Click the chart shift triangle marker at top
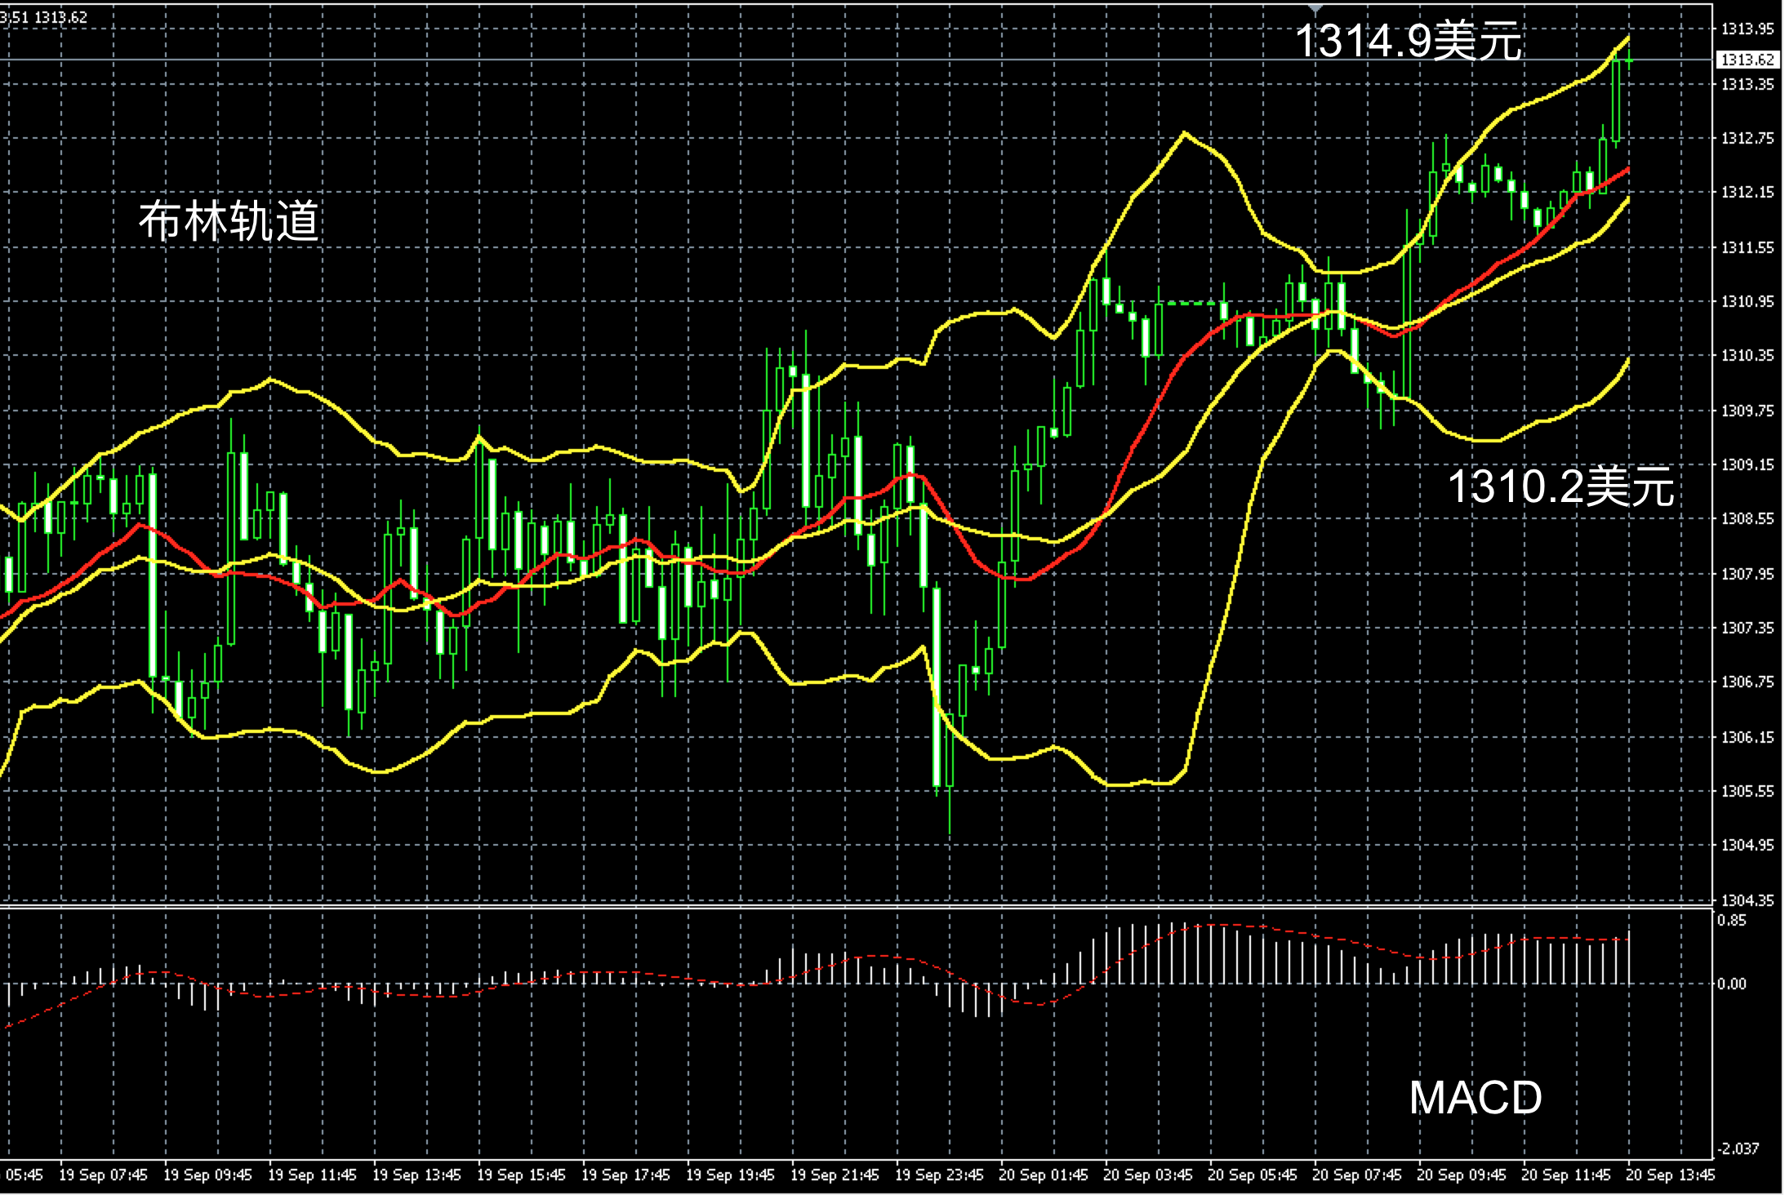The height and width of the screenshot is (1195, 1785). (x=1315, y=8)
